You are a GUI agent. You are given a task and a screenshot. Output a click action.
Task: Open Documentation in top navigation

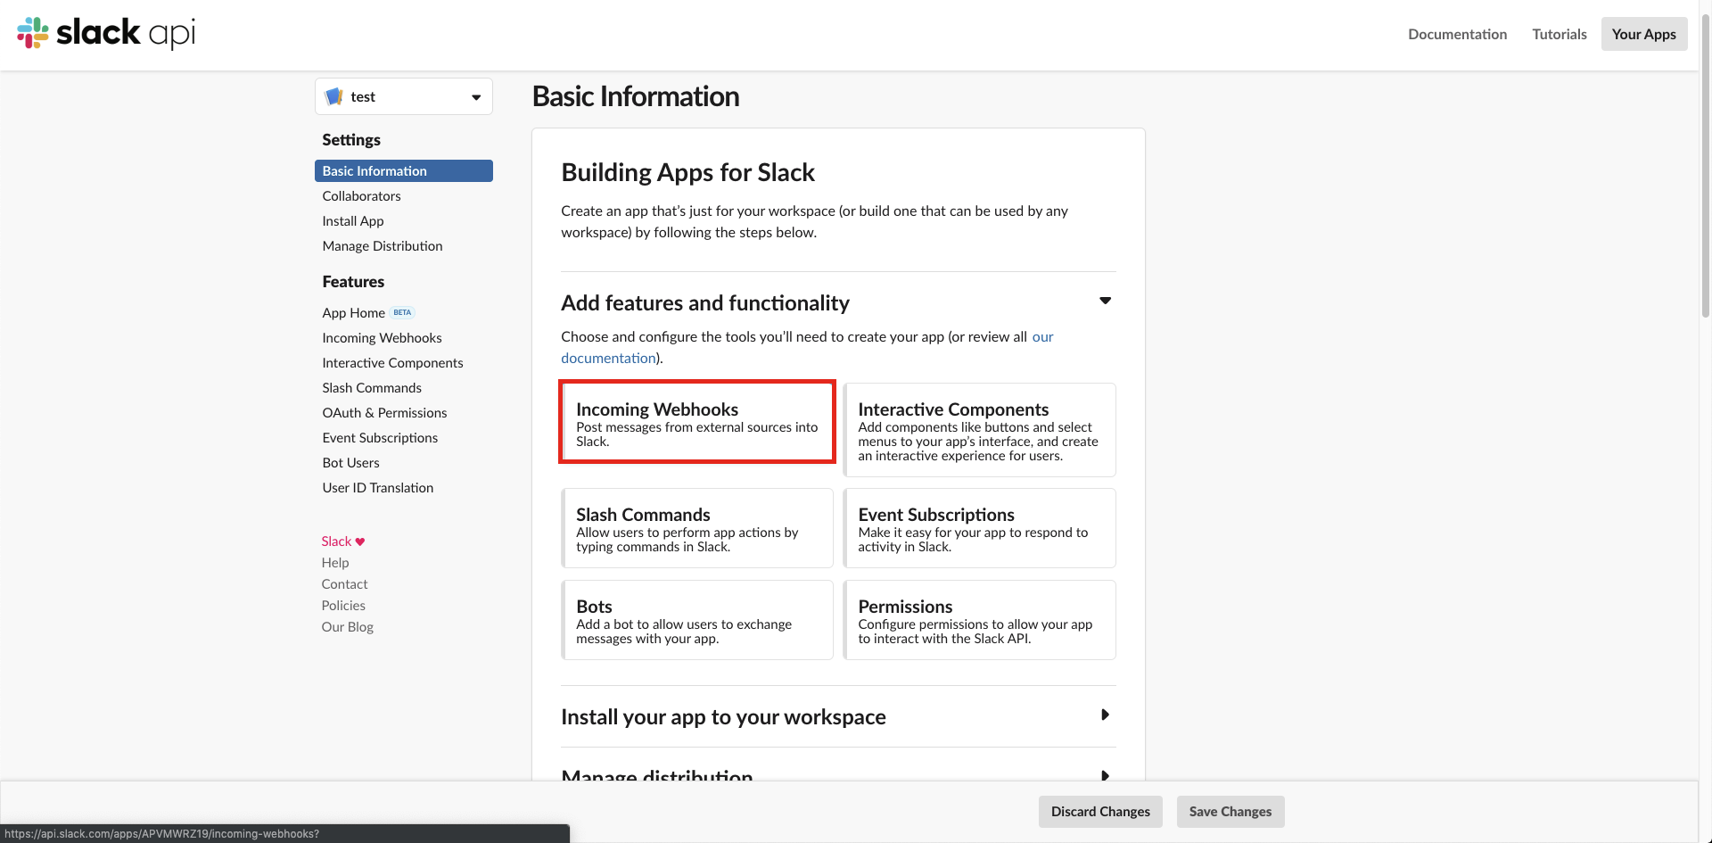[1457, 34]
